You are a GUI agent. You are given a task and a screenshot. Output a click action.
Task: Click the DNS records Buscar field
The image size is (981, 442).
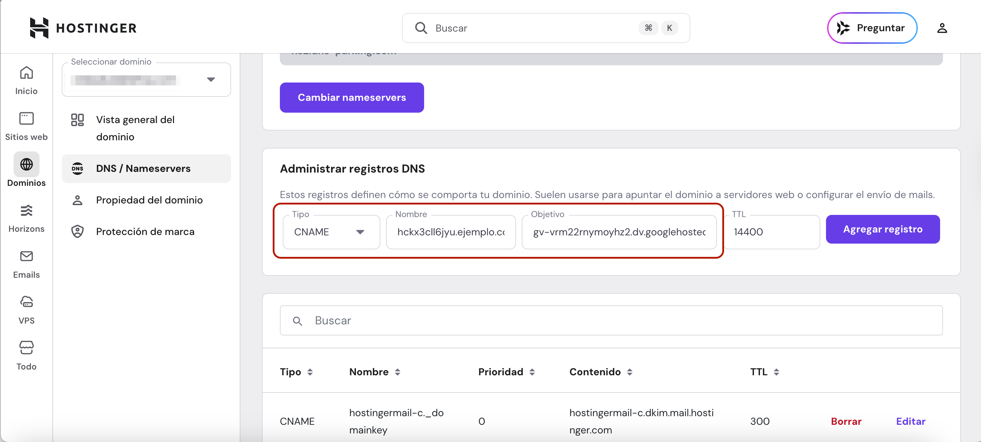coord(611,320)
